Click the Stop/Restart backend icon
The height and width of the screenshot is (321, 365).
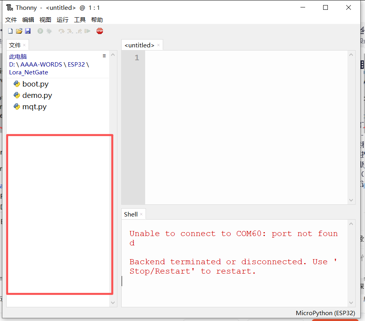click(99, 31)
